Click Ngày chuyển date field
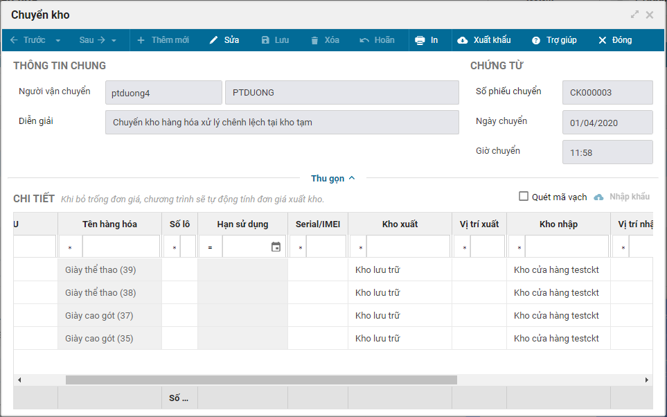The image size is (667, 417). point(607,122)
